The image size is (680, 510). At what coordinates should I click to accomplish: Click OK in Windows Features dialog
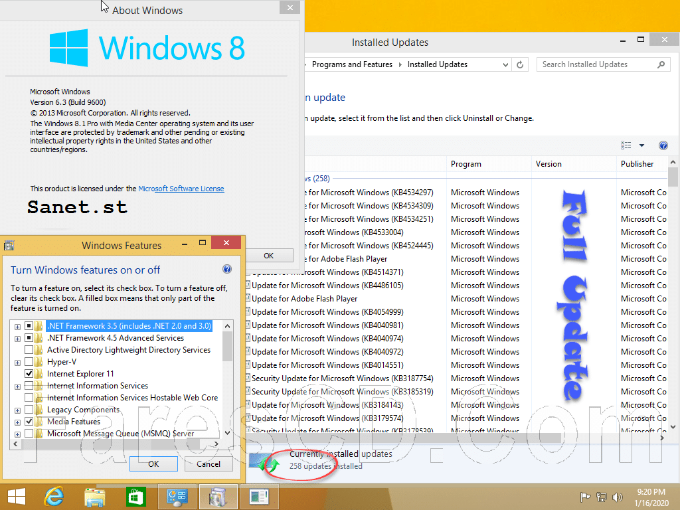tap(153, 464)
